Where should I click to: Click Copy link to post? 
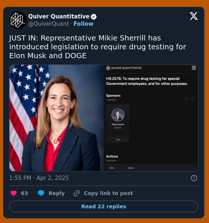109,193
